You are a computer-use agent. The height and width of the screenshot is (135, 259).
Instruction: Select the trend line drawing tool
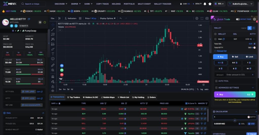[53, 30]
